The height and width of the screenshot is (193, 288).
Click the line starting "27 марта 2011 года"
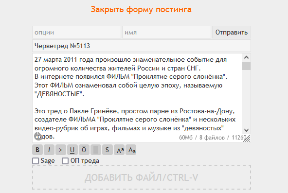tap(130, 60)
